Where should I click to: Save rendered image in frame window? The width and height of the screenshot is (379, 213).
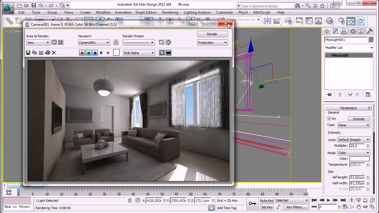[28, 53]
